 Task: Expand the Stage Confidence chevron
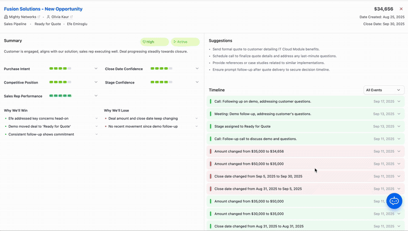197,82
